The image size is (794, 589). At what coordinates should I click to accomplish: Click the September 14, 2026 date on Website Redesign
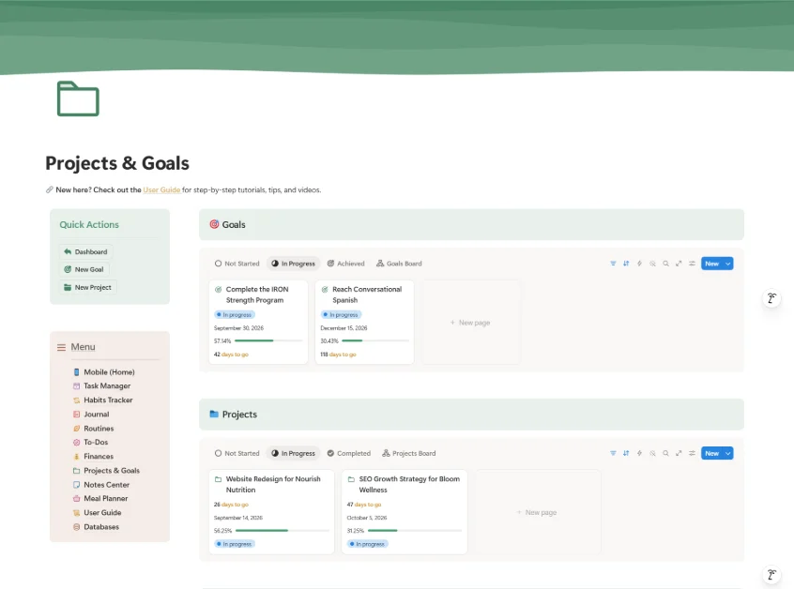click(x=238, y=518)
